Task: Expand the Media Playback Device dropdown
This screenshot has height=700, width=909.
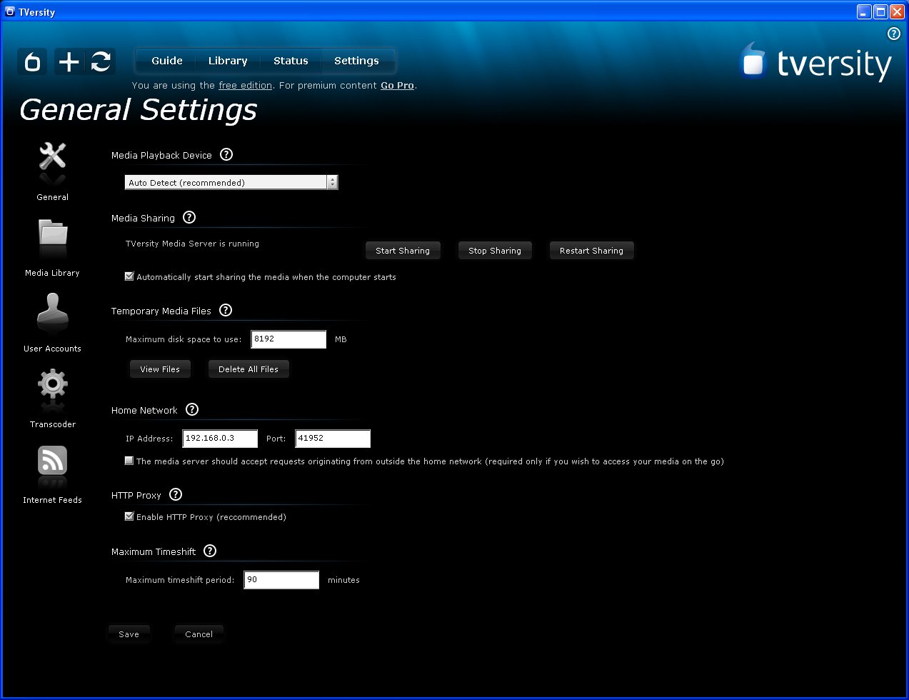Action: (x=332, y=183)
